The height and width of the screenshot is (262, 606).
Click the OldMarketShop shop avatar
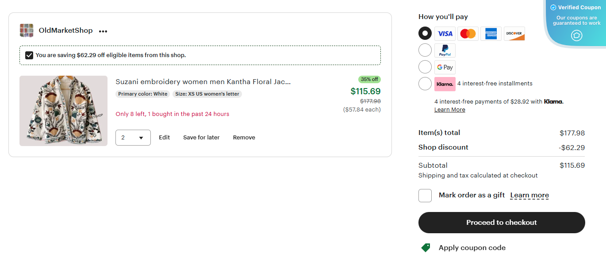point(27,31)
